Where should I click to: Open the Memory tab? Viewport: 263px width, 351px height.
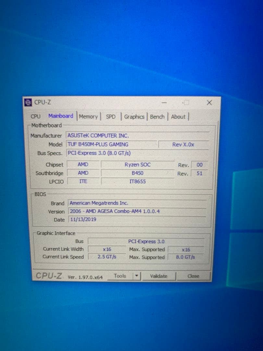coord(88,116)
